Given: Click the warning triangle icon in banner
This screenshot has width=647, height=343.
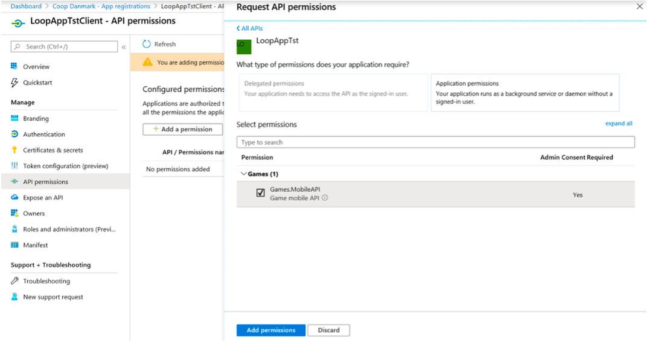Looking at the screenshot, I should coord(147,62).
